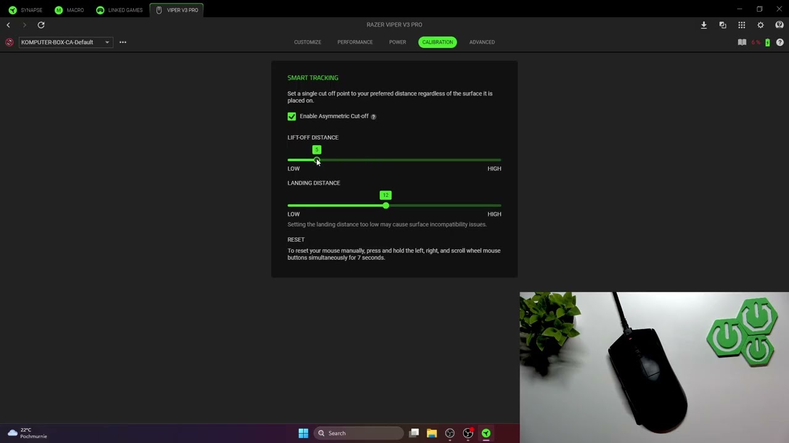Image resolution: width=789 pixels, height=443 pixels.
Task: Open the Windows Start button
Action: (x=303, y=433)
